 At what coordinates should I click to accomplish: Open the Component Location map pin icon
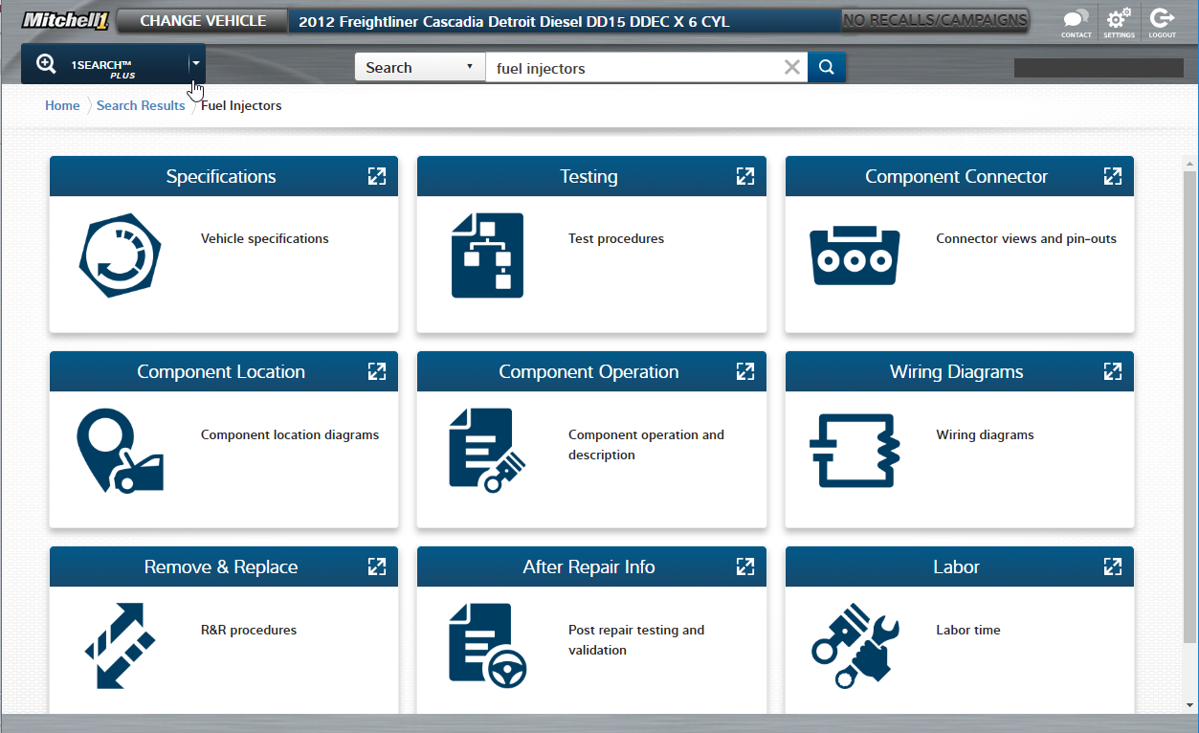[x=120, y=451]
